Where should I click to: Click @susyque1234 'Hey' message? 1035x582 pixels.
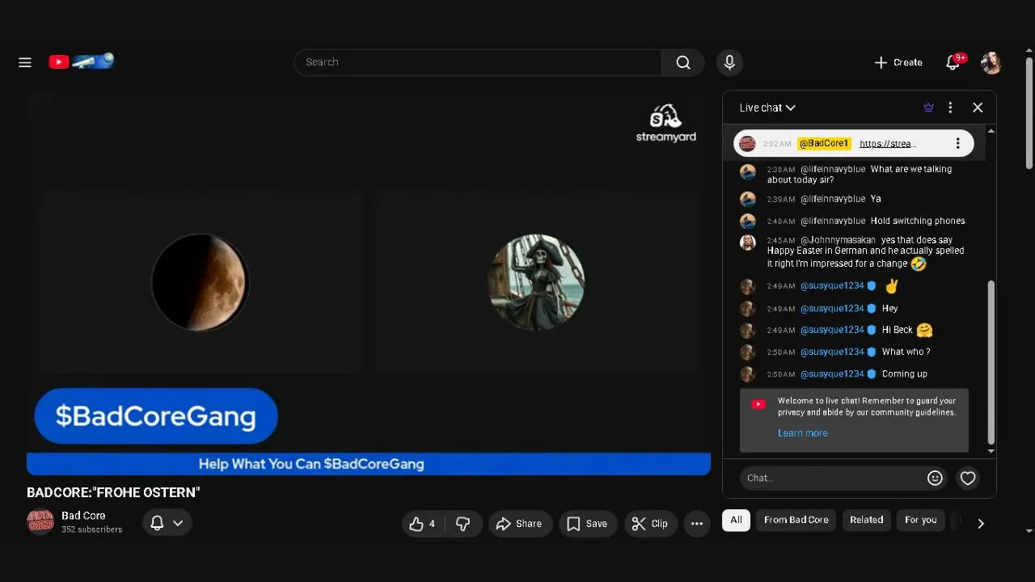coord(889,308)
